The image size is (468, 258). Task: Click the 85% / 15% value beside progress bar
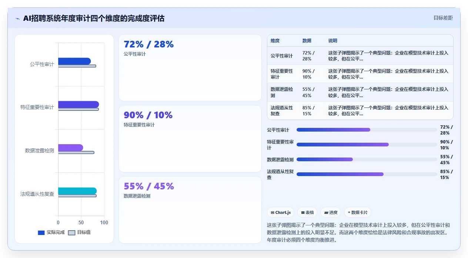[447, 175]
